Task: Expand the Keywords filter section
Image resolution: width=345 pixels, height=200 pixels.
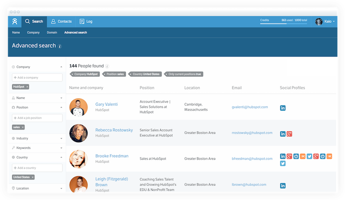Action: pos(61,148)
